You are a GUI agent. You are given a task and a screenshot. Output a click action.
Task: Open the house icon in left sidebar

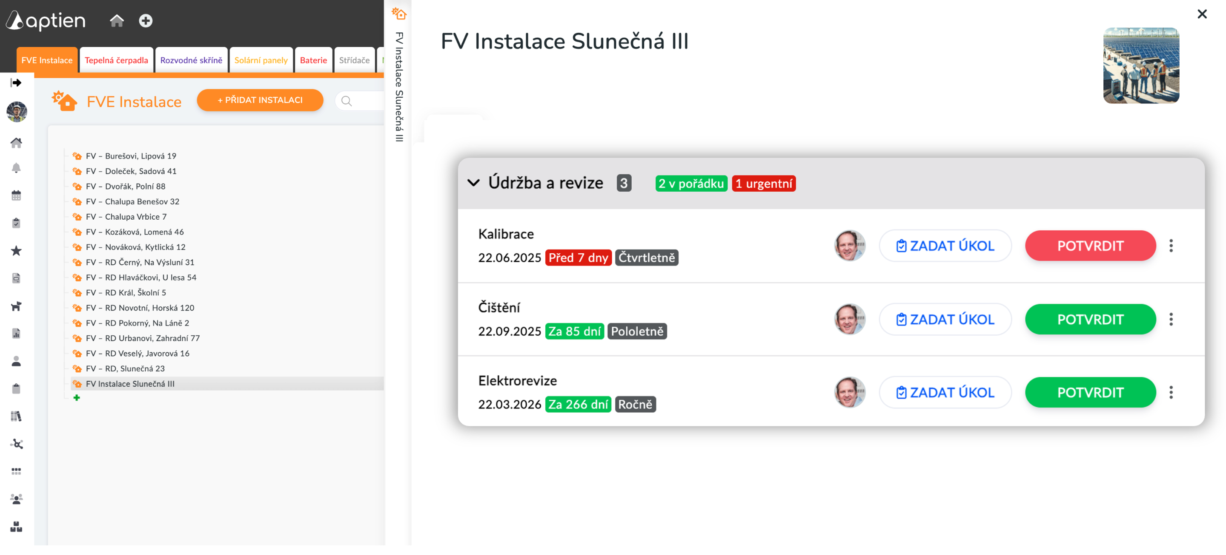tap(16, 142)
